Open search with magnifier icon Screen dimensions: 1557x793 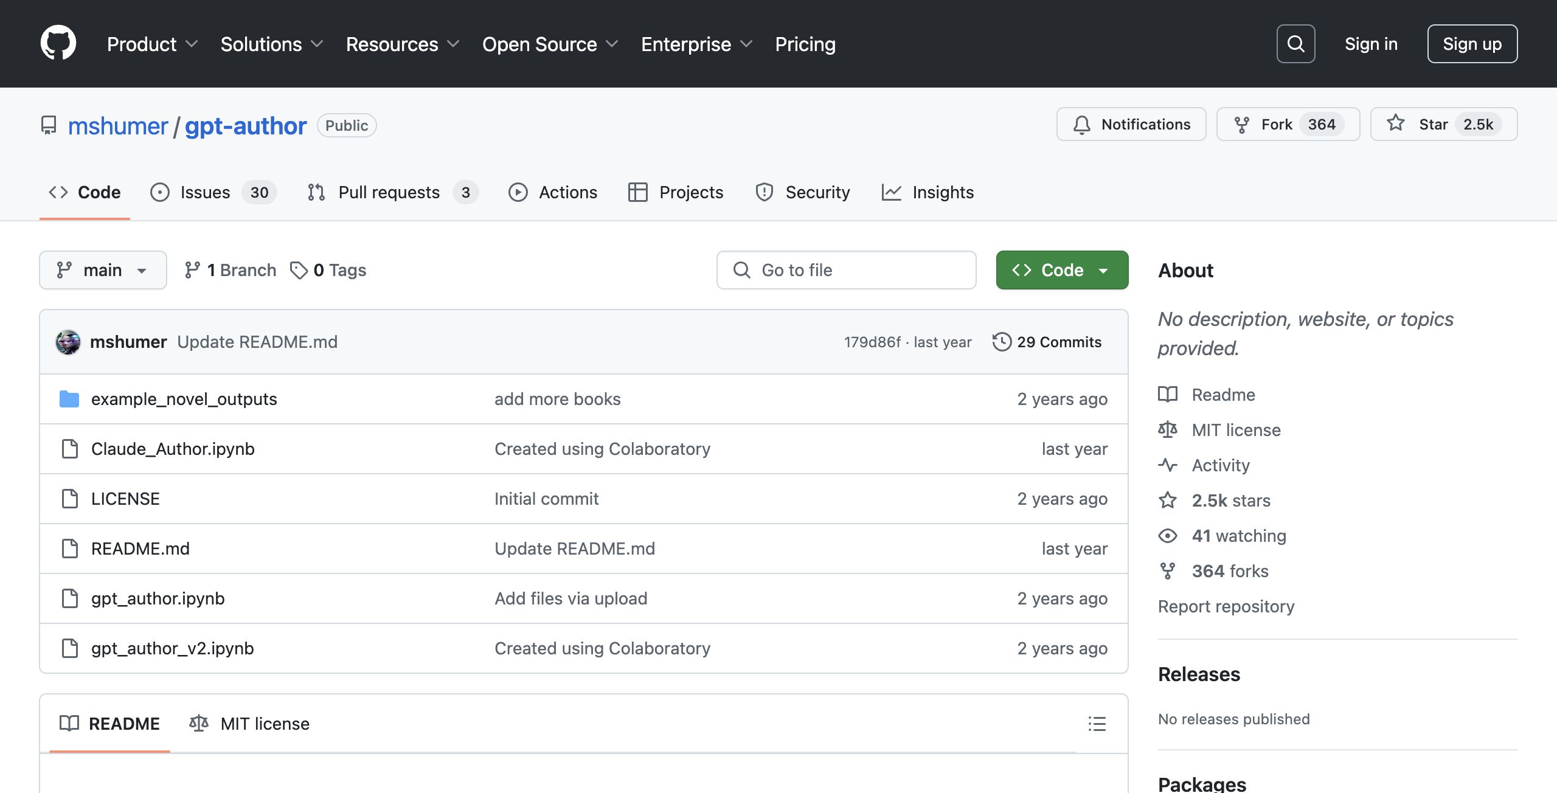click(1295, 44)
